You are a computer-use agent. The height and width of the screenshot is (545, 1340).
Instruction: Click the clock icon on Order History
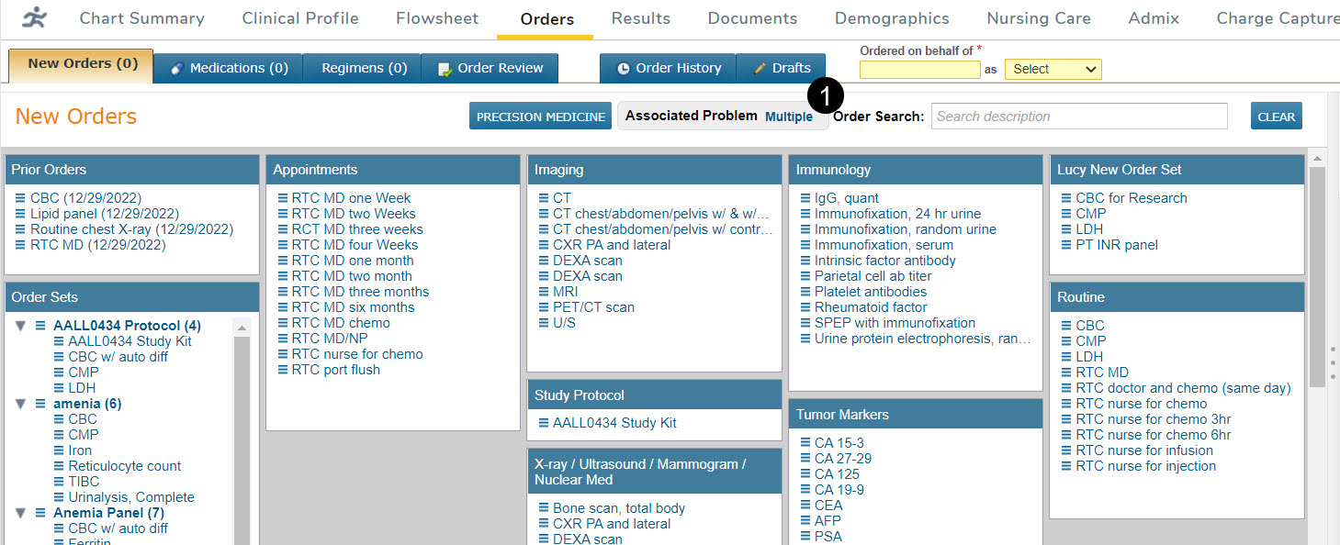click(623, 68)
